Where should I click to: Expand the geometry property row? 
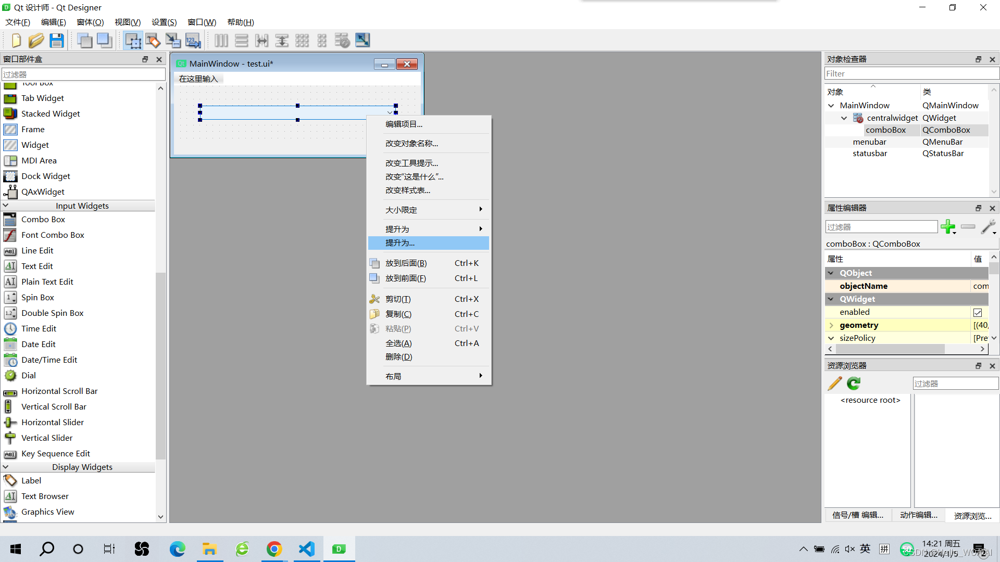coord(832,325)
